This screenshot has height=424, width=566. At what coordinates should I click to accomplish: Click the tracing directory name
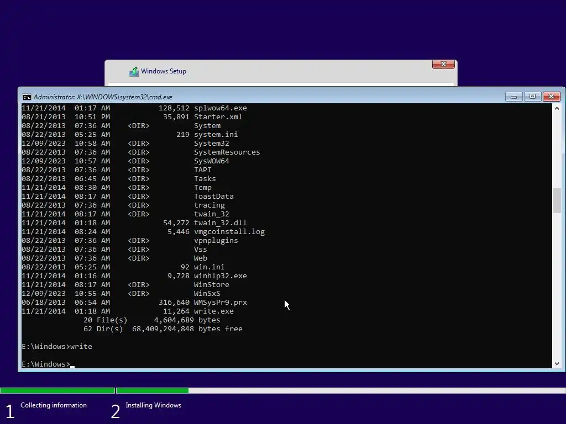[209, 205]
